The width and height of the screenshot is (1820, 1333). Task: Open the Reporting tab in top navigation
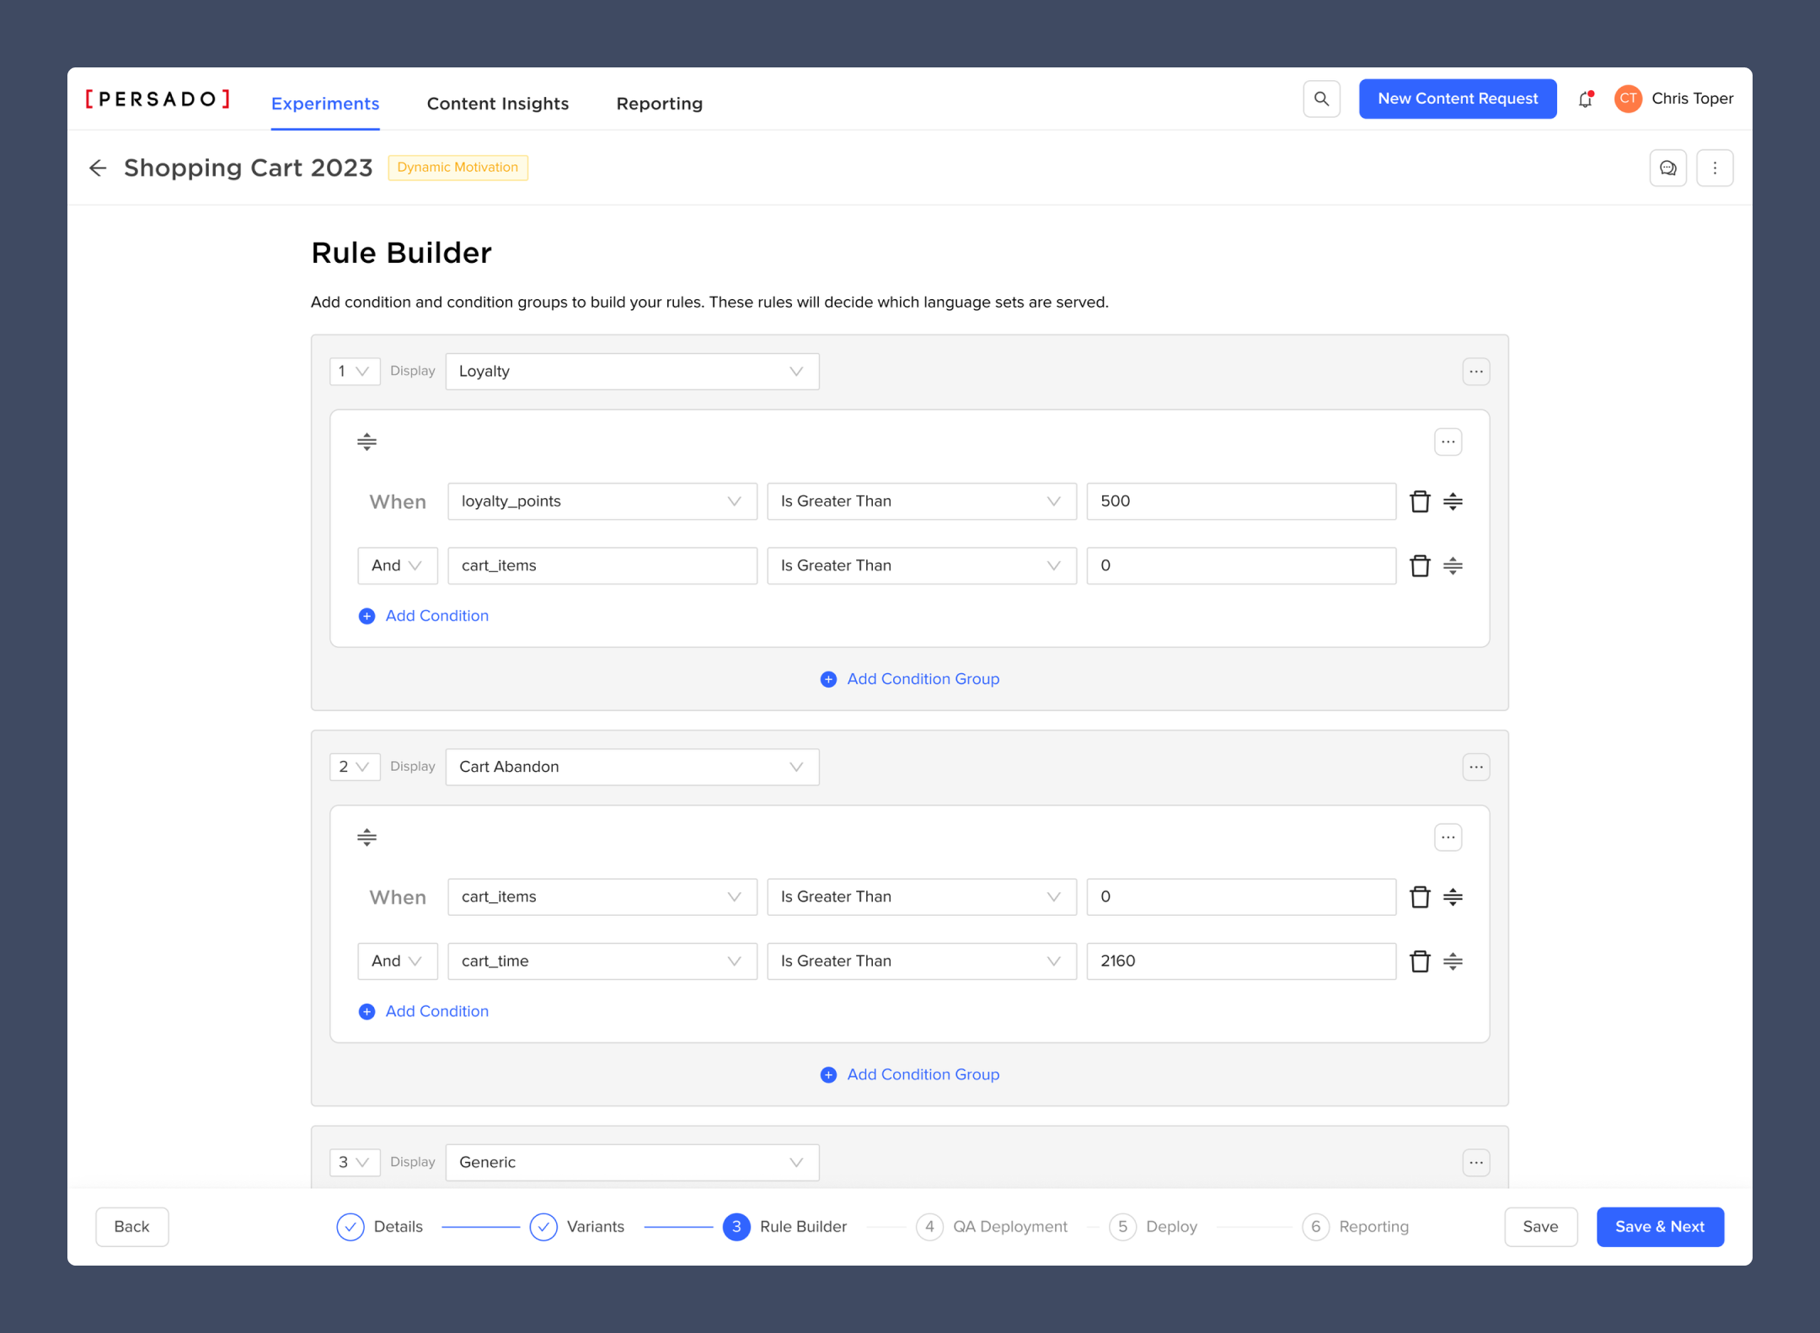click(659, 104)
